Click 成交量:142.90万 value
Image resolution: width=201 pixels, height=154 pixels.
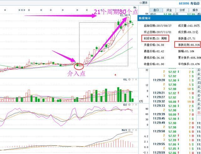point(189,26)
